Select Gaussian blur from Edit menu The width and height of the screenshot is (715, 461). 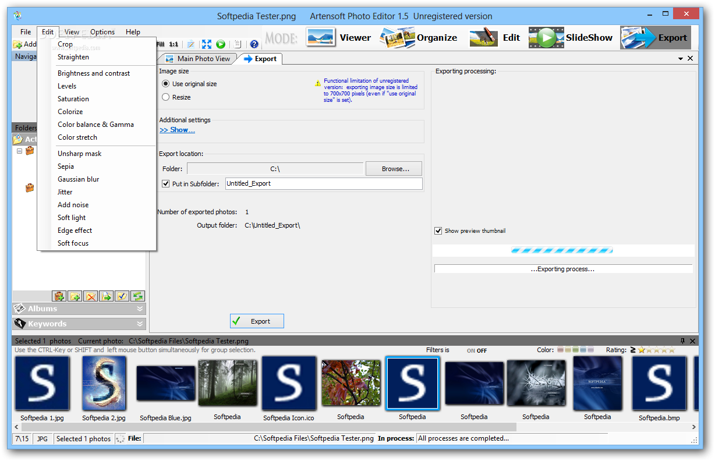coord(78,179)
